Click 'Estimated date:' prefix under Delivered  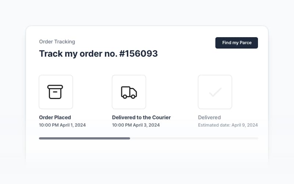[214, 125]
